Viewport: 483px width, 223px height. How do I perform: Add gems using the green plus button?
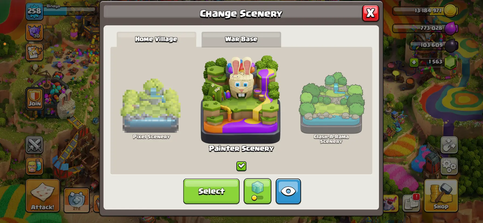click(x=414, y=62)
